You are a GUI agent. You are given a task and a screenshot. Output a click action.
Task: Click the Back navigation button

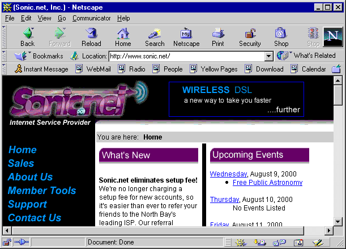point(28,37)
